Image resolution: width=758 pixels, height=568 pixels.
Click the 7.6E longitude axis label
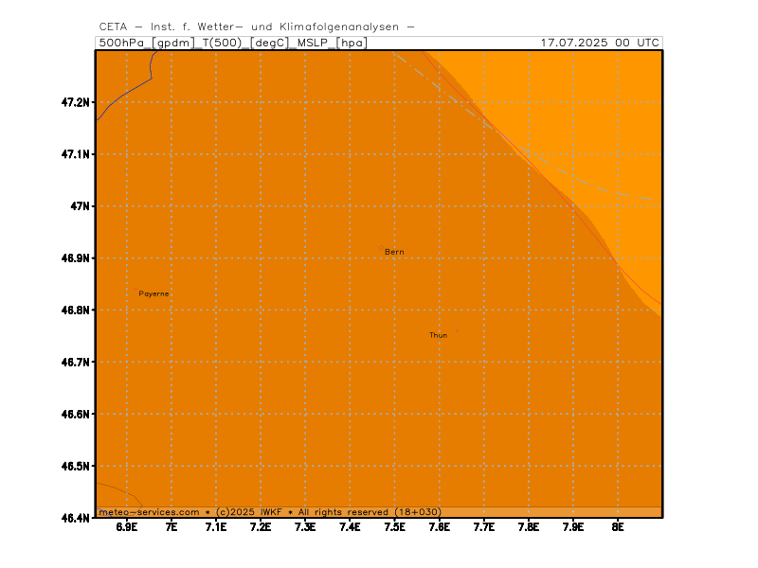pos(439,526)
